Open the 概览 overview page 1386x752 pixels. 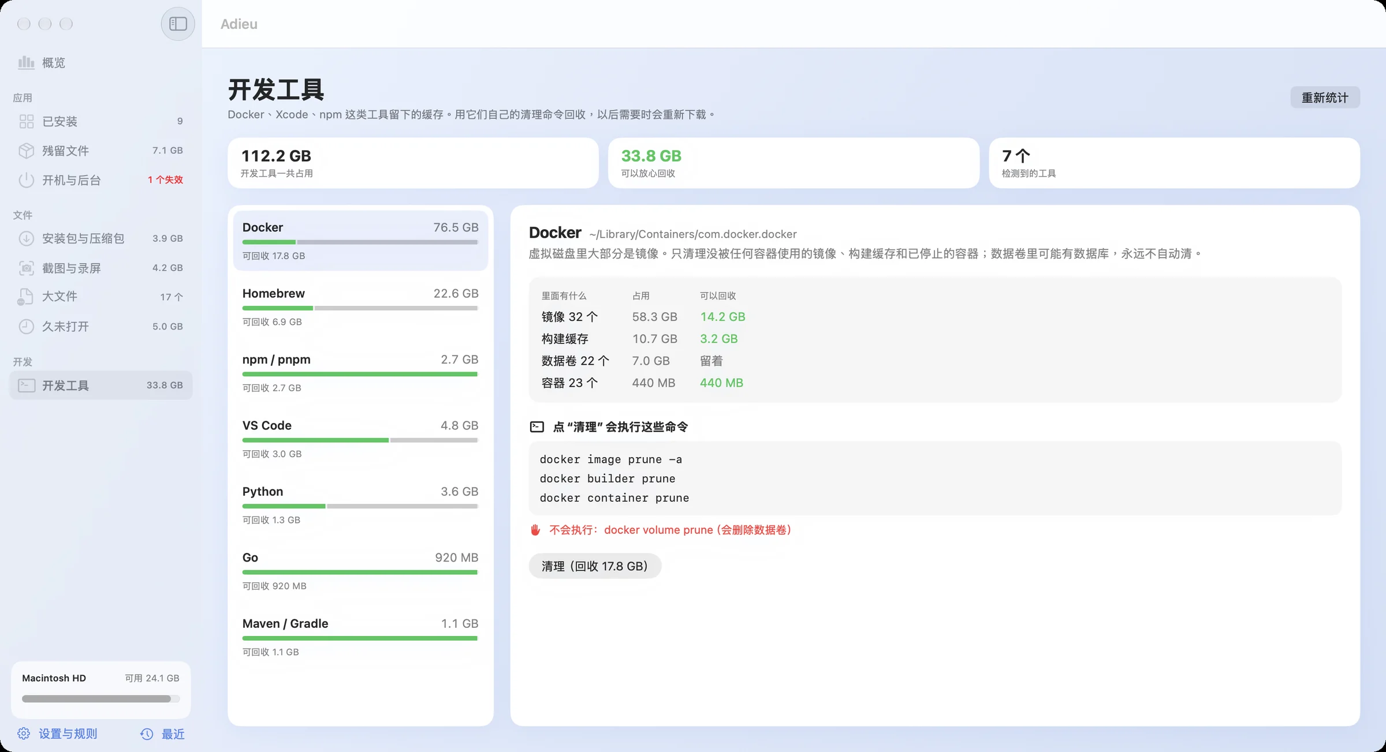(101, 62)
